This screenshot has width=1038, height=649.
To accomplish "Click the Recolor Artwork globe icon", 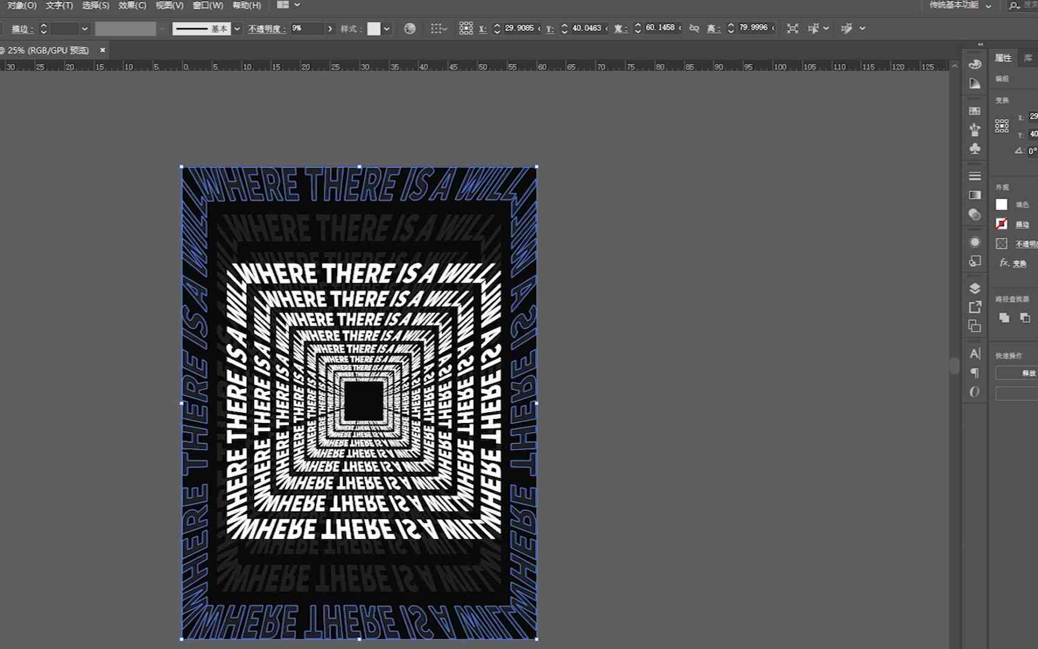I will [410, 28].
